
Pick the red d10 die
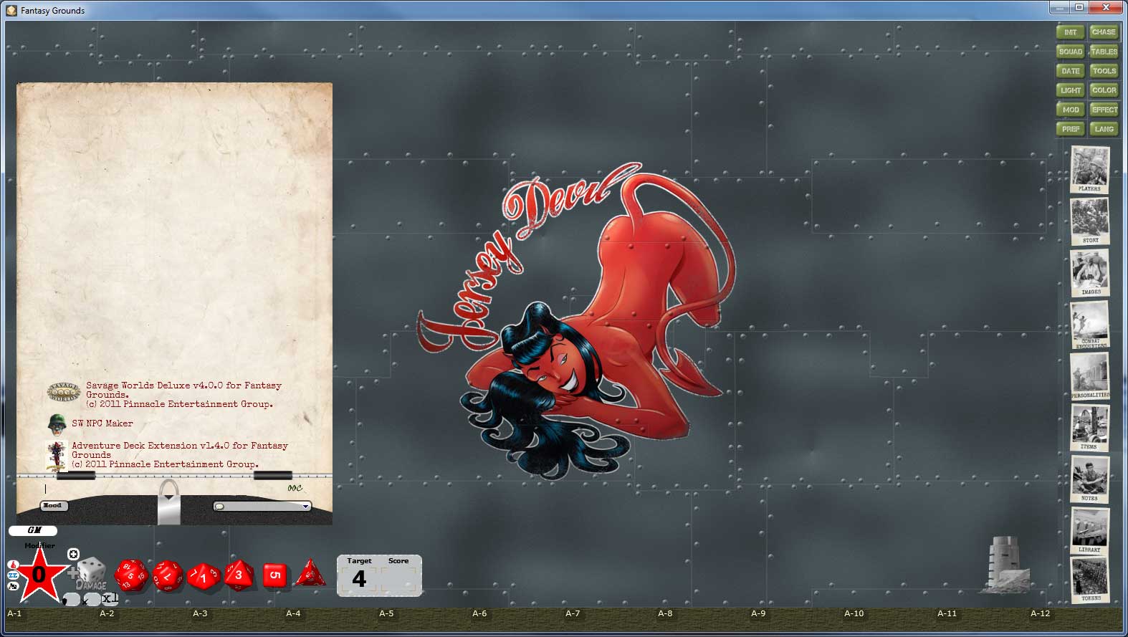pyautogui.click(x=203, y=576)
